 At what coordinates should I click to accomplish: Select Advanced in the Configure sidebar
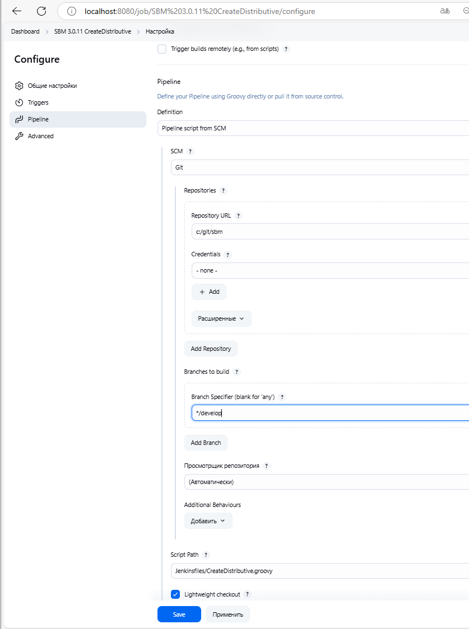tap(40, 136)
